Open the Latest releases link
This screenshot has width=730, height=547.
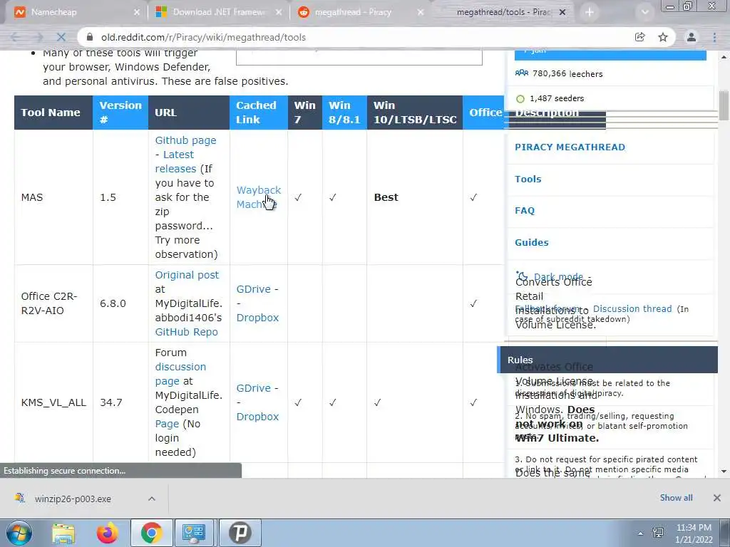(175, 162)
